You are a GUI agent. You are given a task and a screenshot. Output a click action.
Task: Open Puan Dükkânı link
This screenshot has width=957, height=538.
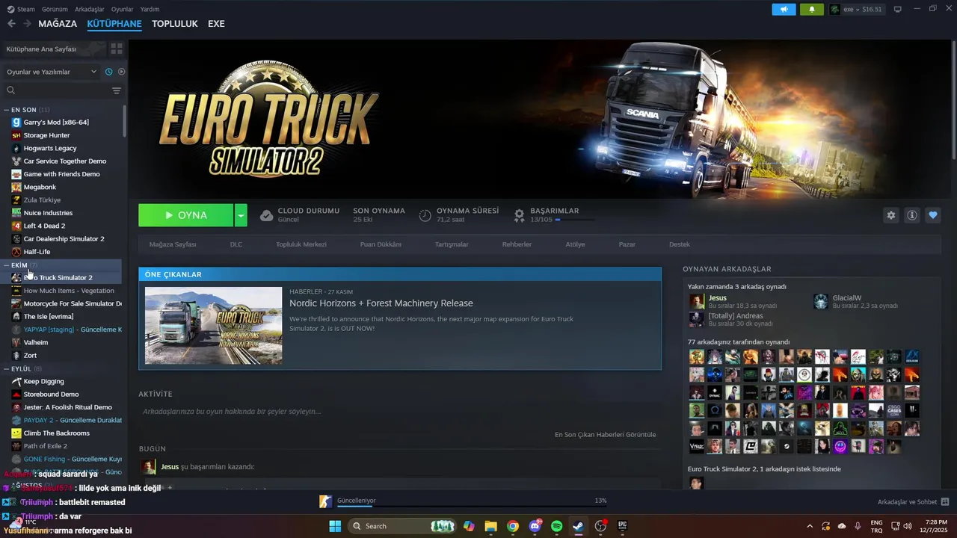[x=381, y=244]
